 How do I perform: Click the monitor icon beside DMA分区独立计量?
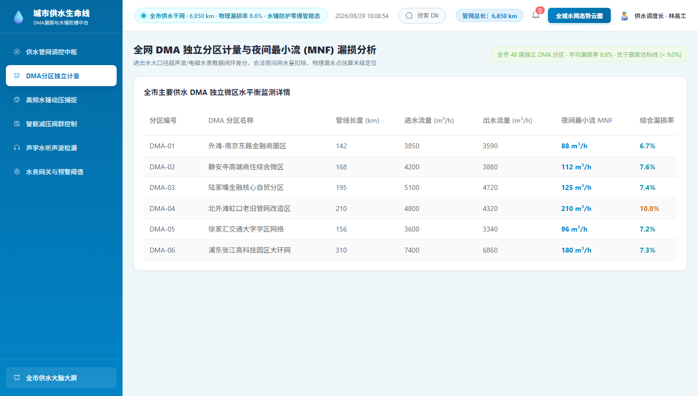17,76
